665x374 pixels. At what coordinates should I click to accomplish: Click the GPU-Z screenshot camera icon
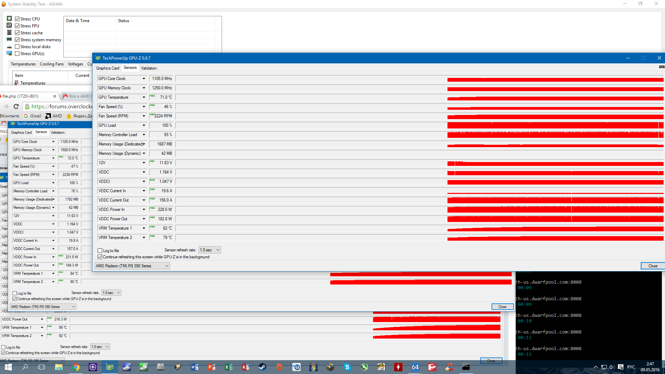[x=661, y=67]
